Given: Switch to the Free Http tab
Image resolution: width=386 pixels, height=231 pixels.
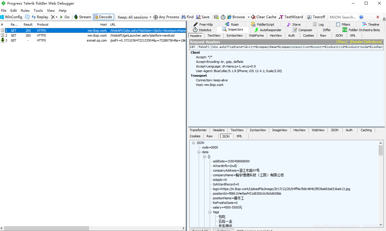Looking at the screenshot, I should [x=203, y=25].
